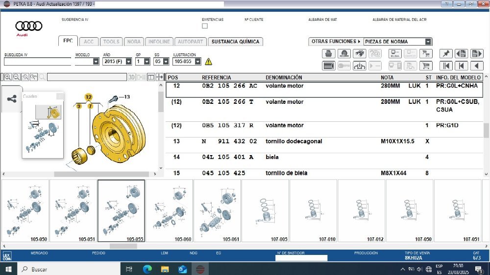490x275 pixels.
Task: Open the shopping cart icon
Action: 426,66
